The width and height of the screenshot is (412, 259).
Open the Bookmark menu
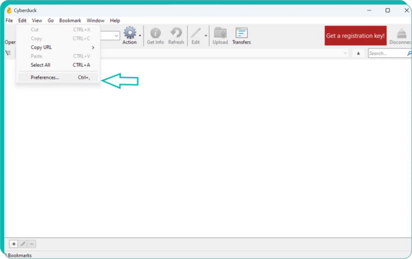point(70,21)
